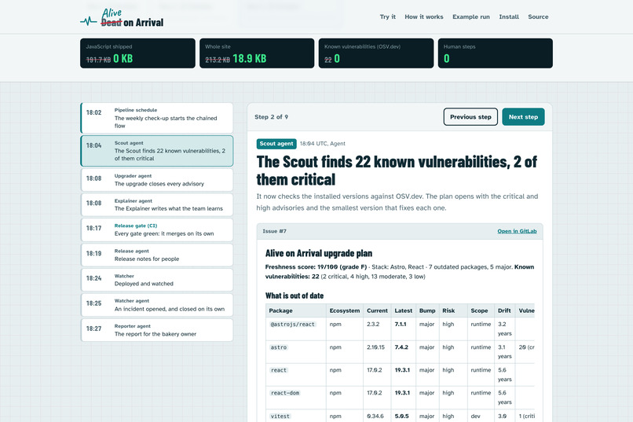Open Example run in navigation
633x422 pixels.
(470, 17)
